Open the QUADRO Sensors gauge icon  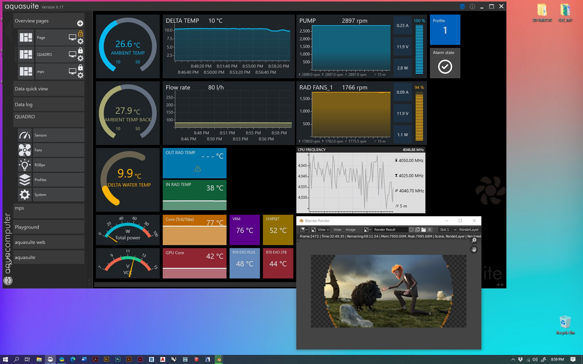pos(25,135)
